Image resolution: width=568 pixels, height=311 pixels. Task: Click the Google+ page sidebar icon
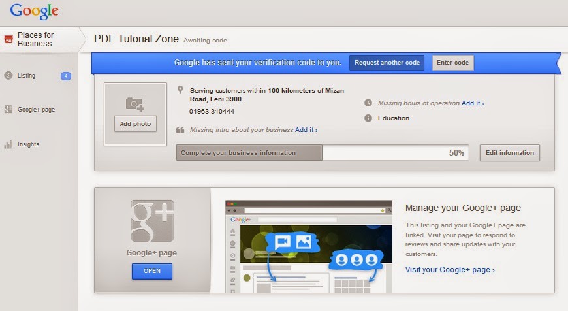click(8, 110)
